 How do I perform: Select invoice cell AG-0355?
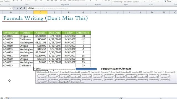point(11,49)
